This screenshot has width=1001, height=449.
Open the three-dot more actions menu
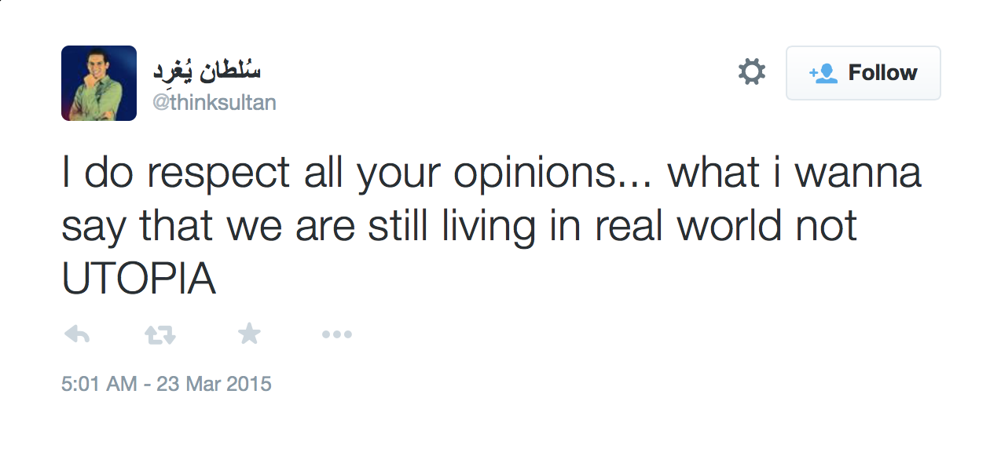(x=337, y=335)
